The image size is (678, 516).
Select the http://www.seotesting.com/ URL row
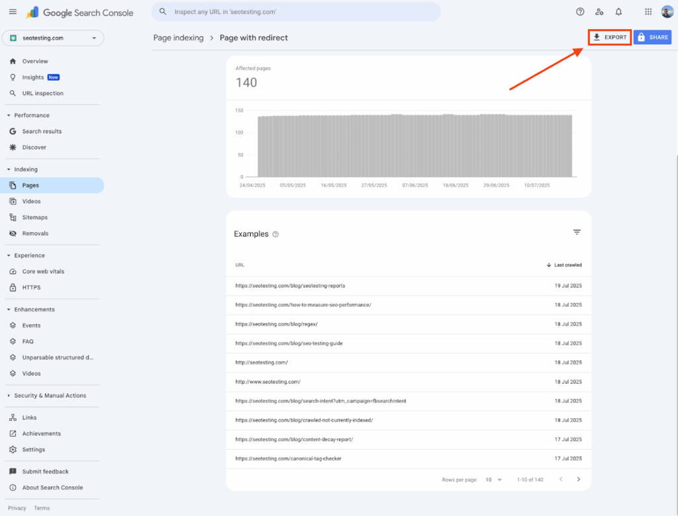(x=408, y=382)
